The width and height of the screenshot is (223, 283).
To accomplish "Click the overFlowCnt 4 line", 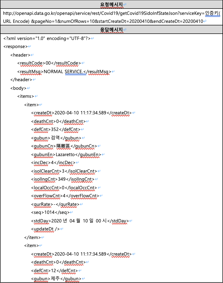I will click(x=65, y=196).
